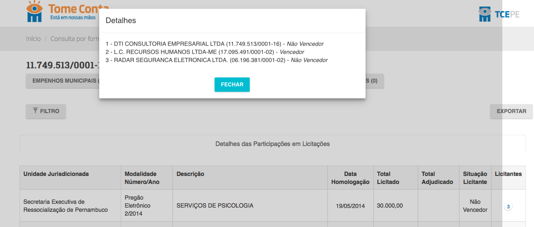Screen dimensions: 534x227
Task: Click the licitantes count badge 3
Action: 508,207
